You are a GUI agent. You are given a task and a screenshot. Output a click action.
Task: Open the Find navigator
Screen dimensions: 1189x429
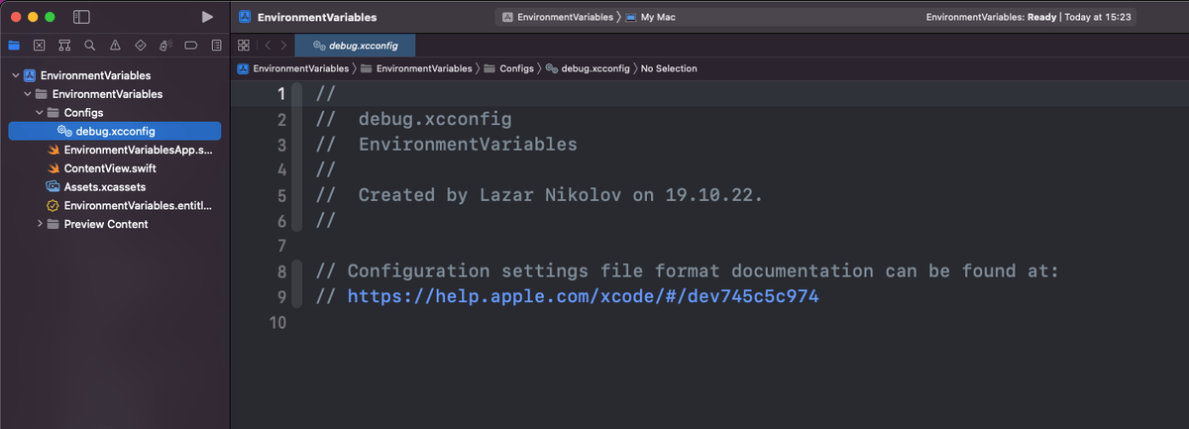click(89, 45)
